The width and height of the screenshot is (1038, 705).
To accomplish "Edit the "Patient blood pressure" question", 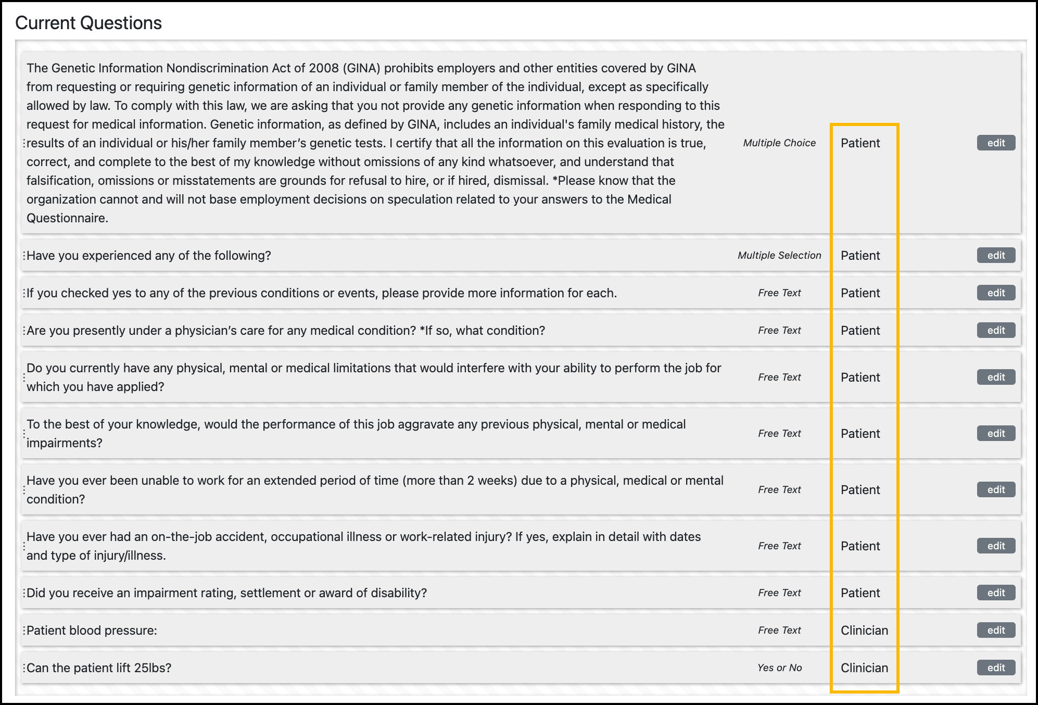I will [996, 630].
